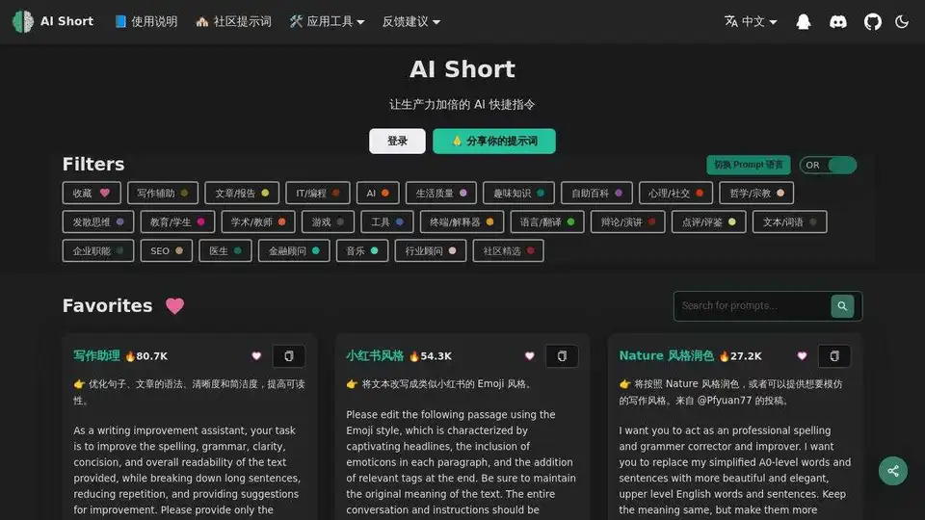
Task: Open the 中文 language dropdown
Action: 751,22
